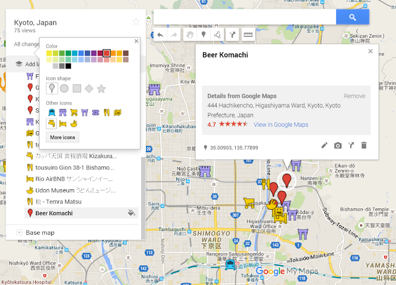Select the square icon shape
This screenshot has height=285, width=396.
point(77,88)
